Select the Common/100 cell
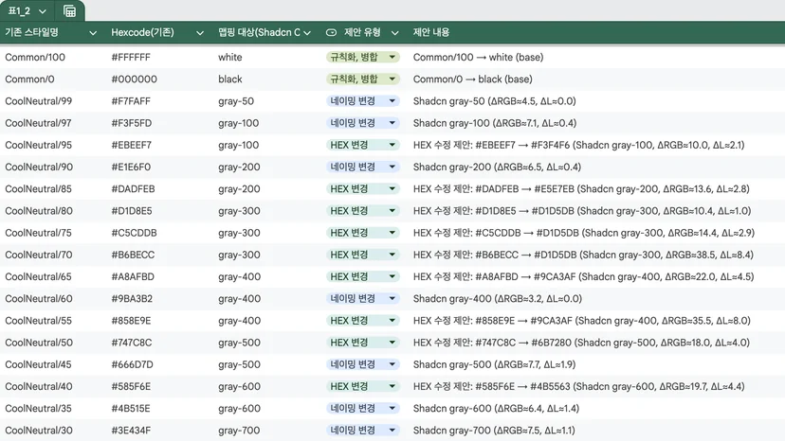785x441 pixels. point(35,58)
